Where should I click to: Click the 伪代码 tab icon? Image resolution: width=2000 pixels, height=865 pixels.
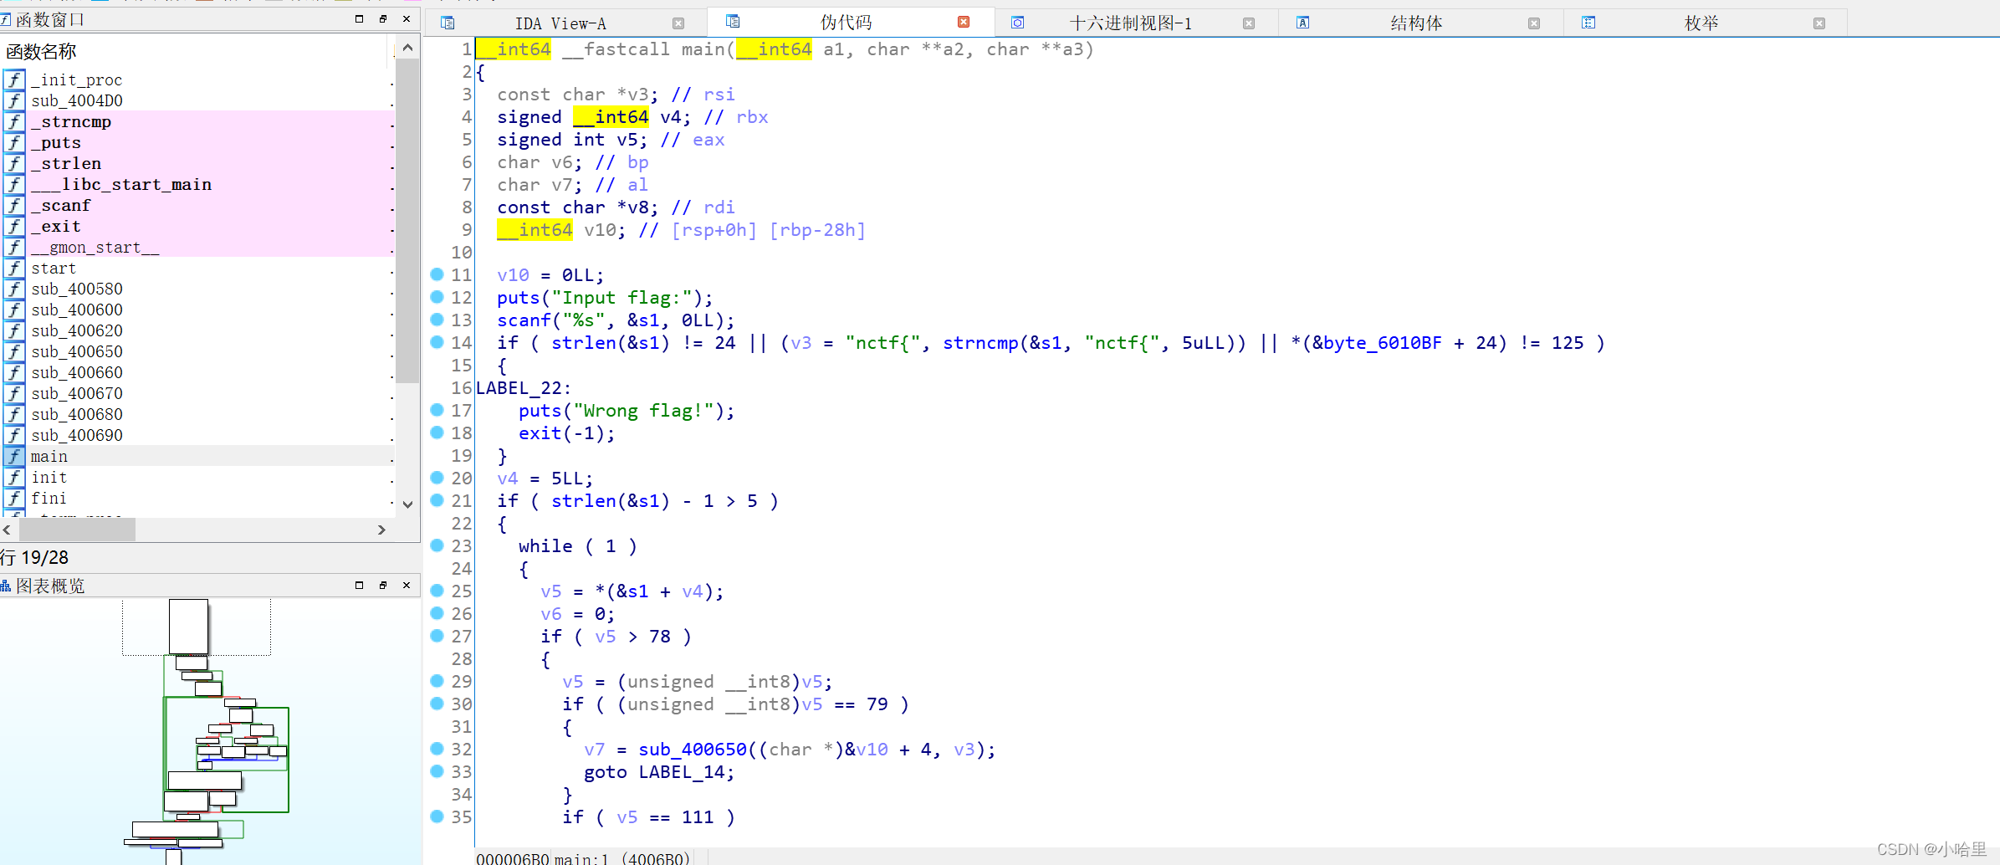tap(733, 22)
